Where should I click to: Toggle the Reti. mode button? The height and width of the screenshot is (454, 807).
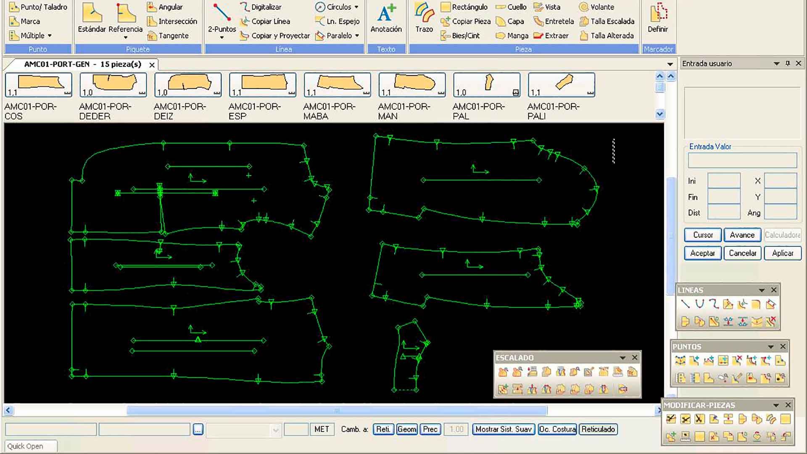pos(383,429)
